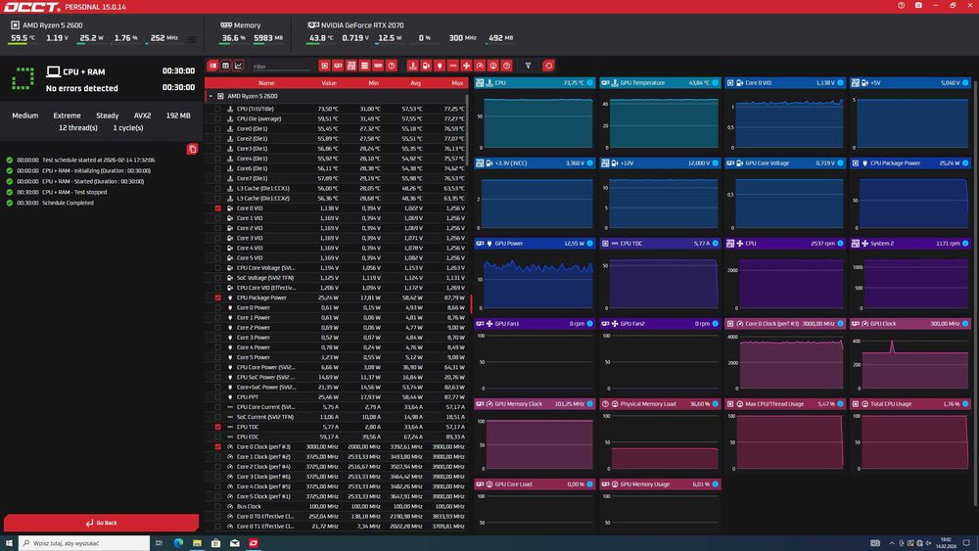The height and width of the screenshot is (551, 979).
Task: Click the Core 0 Clock graph plot area
Action: pos(791,362)
